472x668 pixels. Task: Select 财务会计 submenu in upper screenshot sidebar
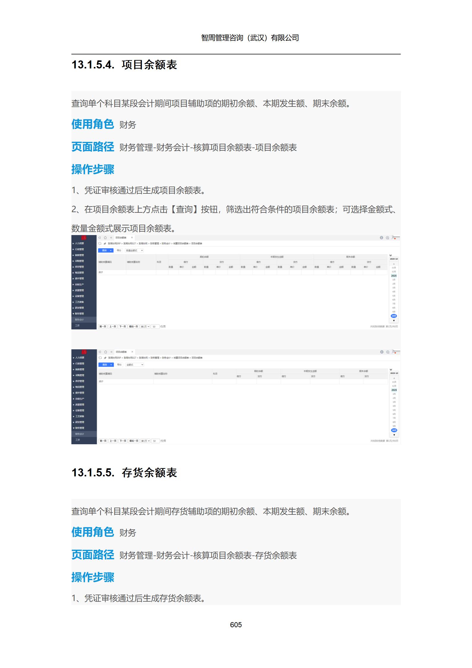click(84, 320)
